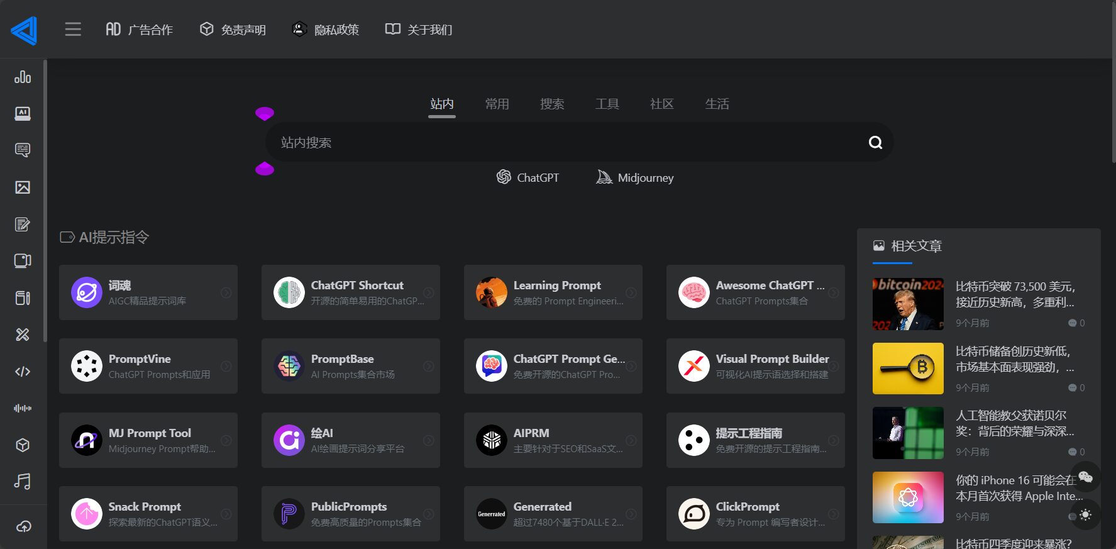Viewport: 1116px width, 549px height.
Task: Select the 站内 search tab
Action: 442,104
